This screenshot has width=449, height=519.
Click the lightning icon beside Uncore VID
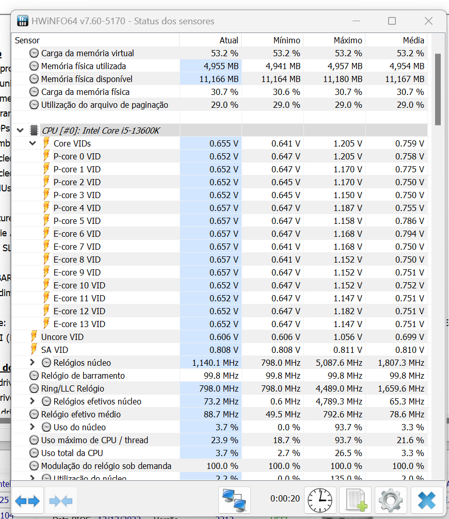(34, 336)
